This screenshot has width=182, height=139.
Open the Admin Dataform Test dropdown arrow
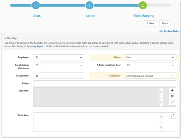173,66
